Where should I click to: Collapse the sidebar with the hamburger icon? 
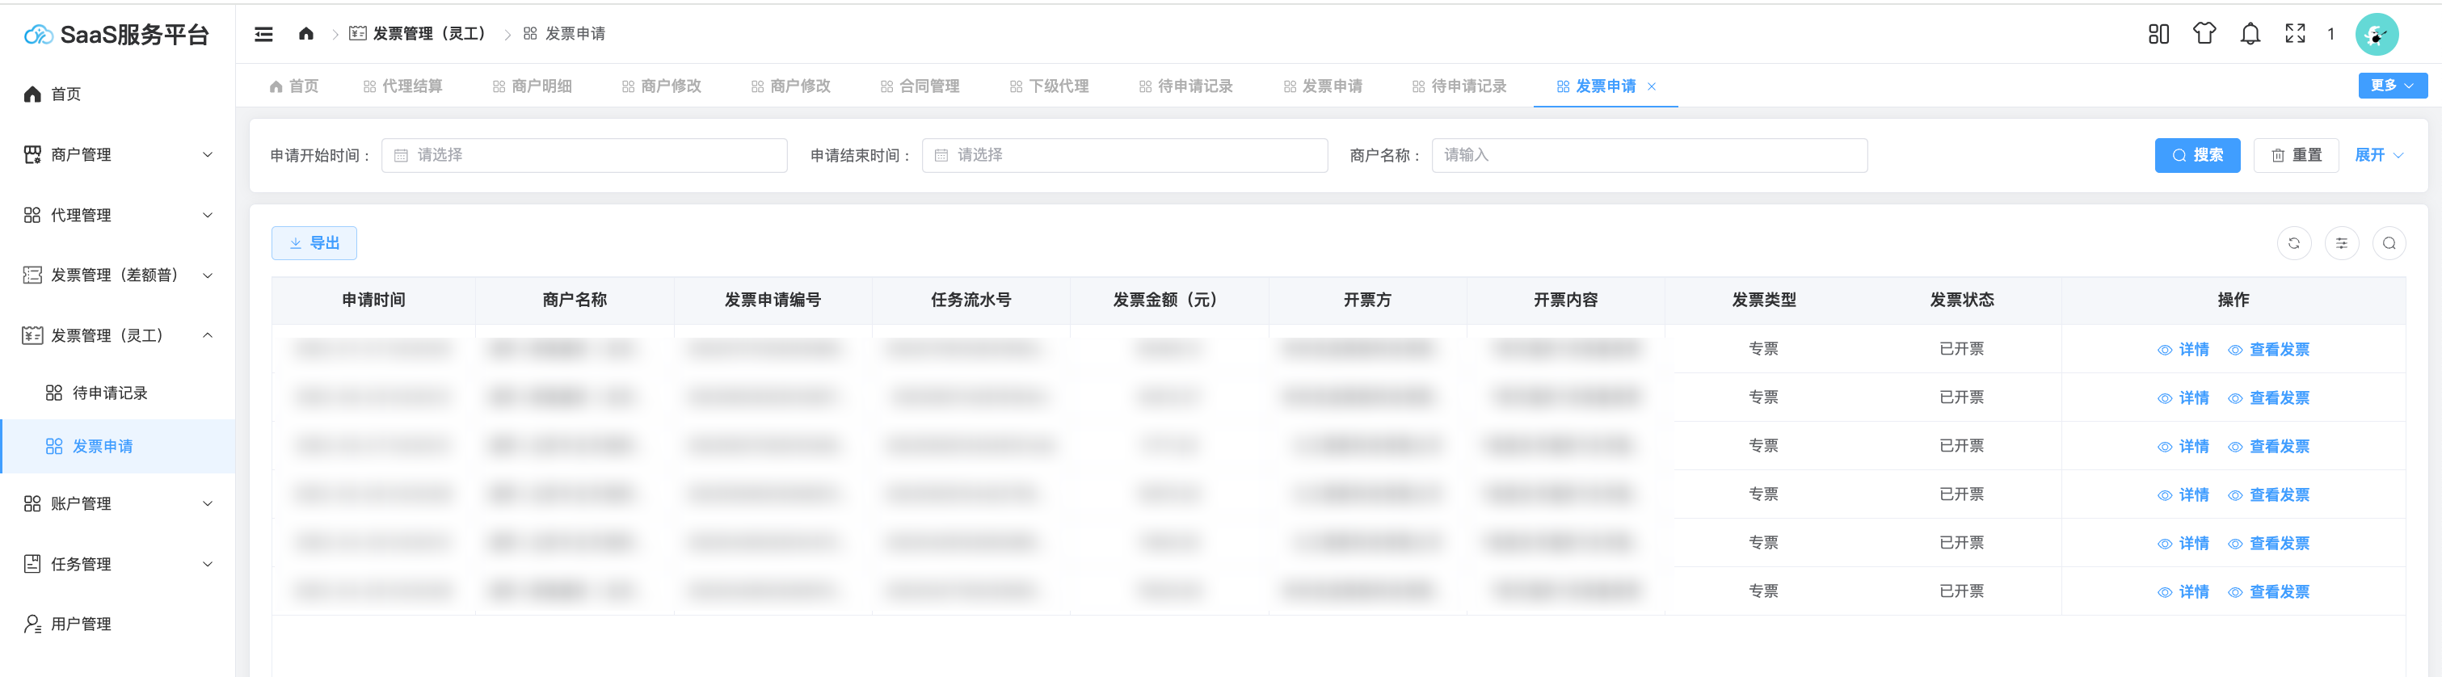point(263,34)
